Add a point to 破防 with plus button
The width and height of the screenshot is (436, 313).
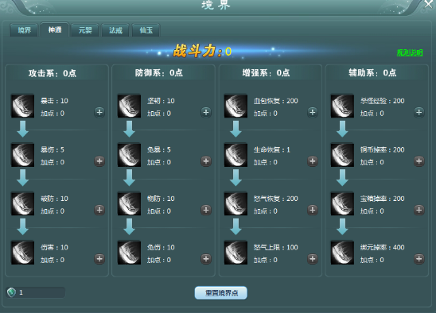coord(99,210)
